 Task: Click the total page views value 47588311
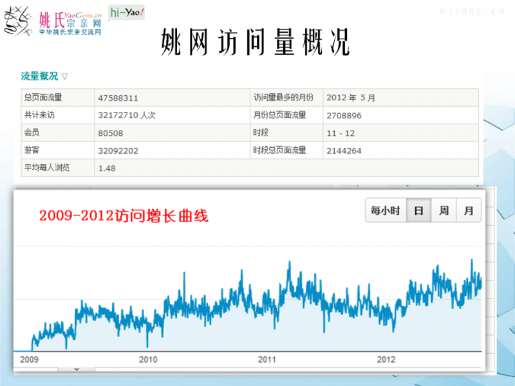pyautogui.click(x=118, y=98)
